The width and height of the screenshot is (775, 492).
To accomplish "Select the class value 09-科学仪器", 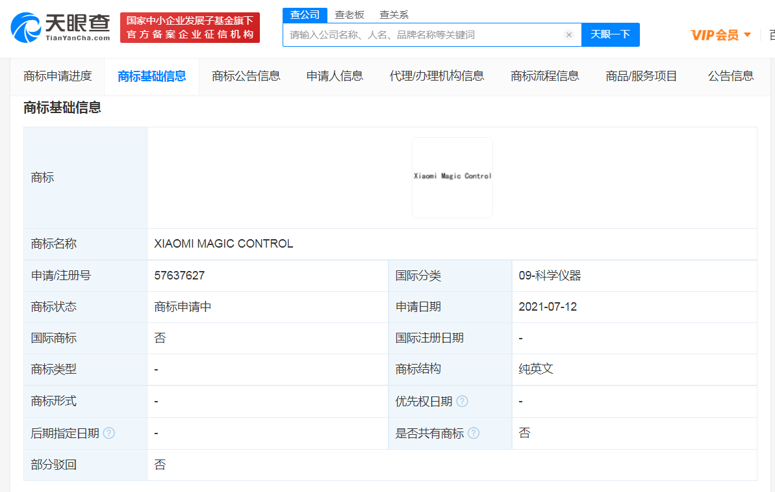I will click(550, 276).
